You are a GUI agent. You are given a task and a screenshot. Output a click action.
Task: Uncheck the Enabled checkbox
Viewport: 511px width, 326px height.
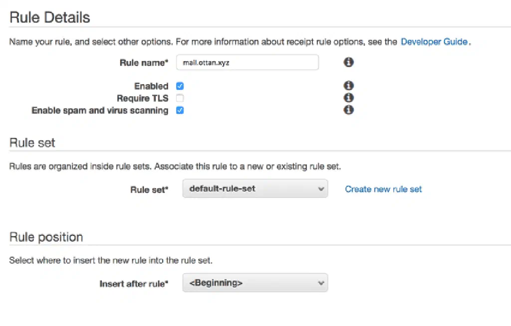click(180, 86)
